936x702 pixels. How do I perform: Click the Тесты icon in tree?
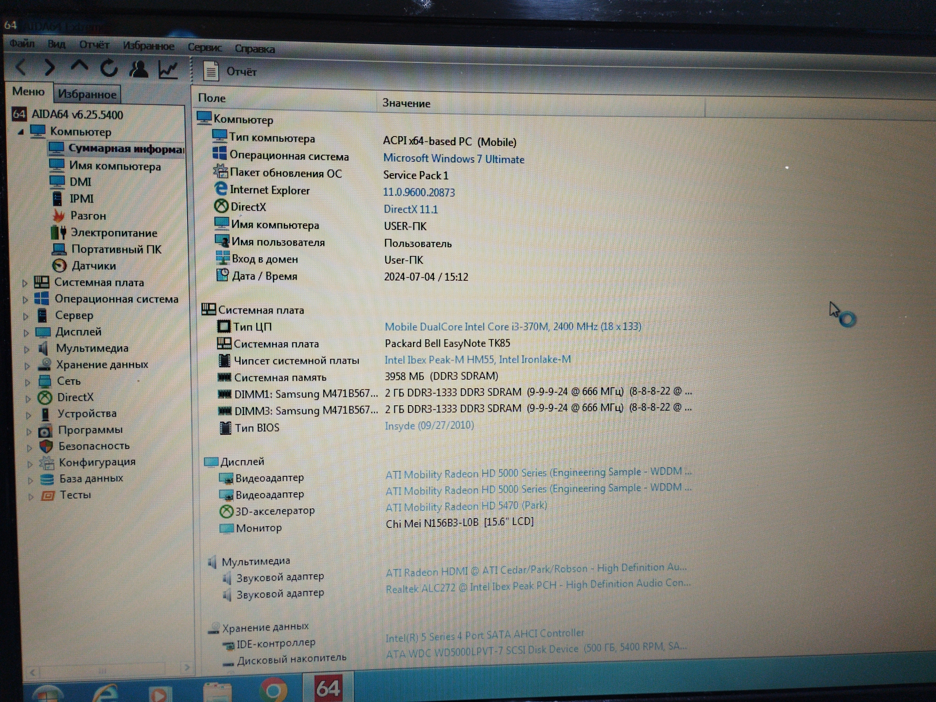click(x=48, y=496)
